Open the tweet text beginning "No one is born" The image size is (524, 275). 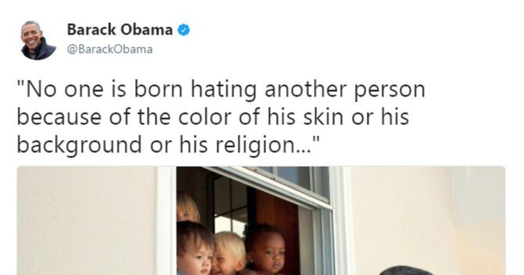[x=221, y=117]
